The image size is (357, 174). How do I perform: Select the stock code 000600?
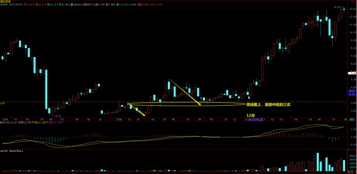pyautogui.click(x=4, y=5)
